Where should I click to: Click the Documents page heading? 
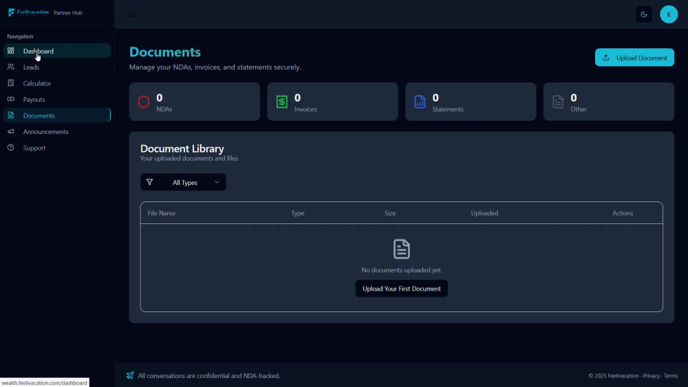(165, 52)
